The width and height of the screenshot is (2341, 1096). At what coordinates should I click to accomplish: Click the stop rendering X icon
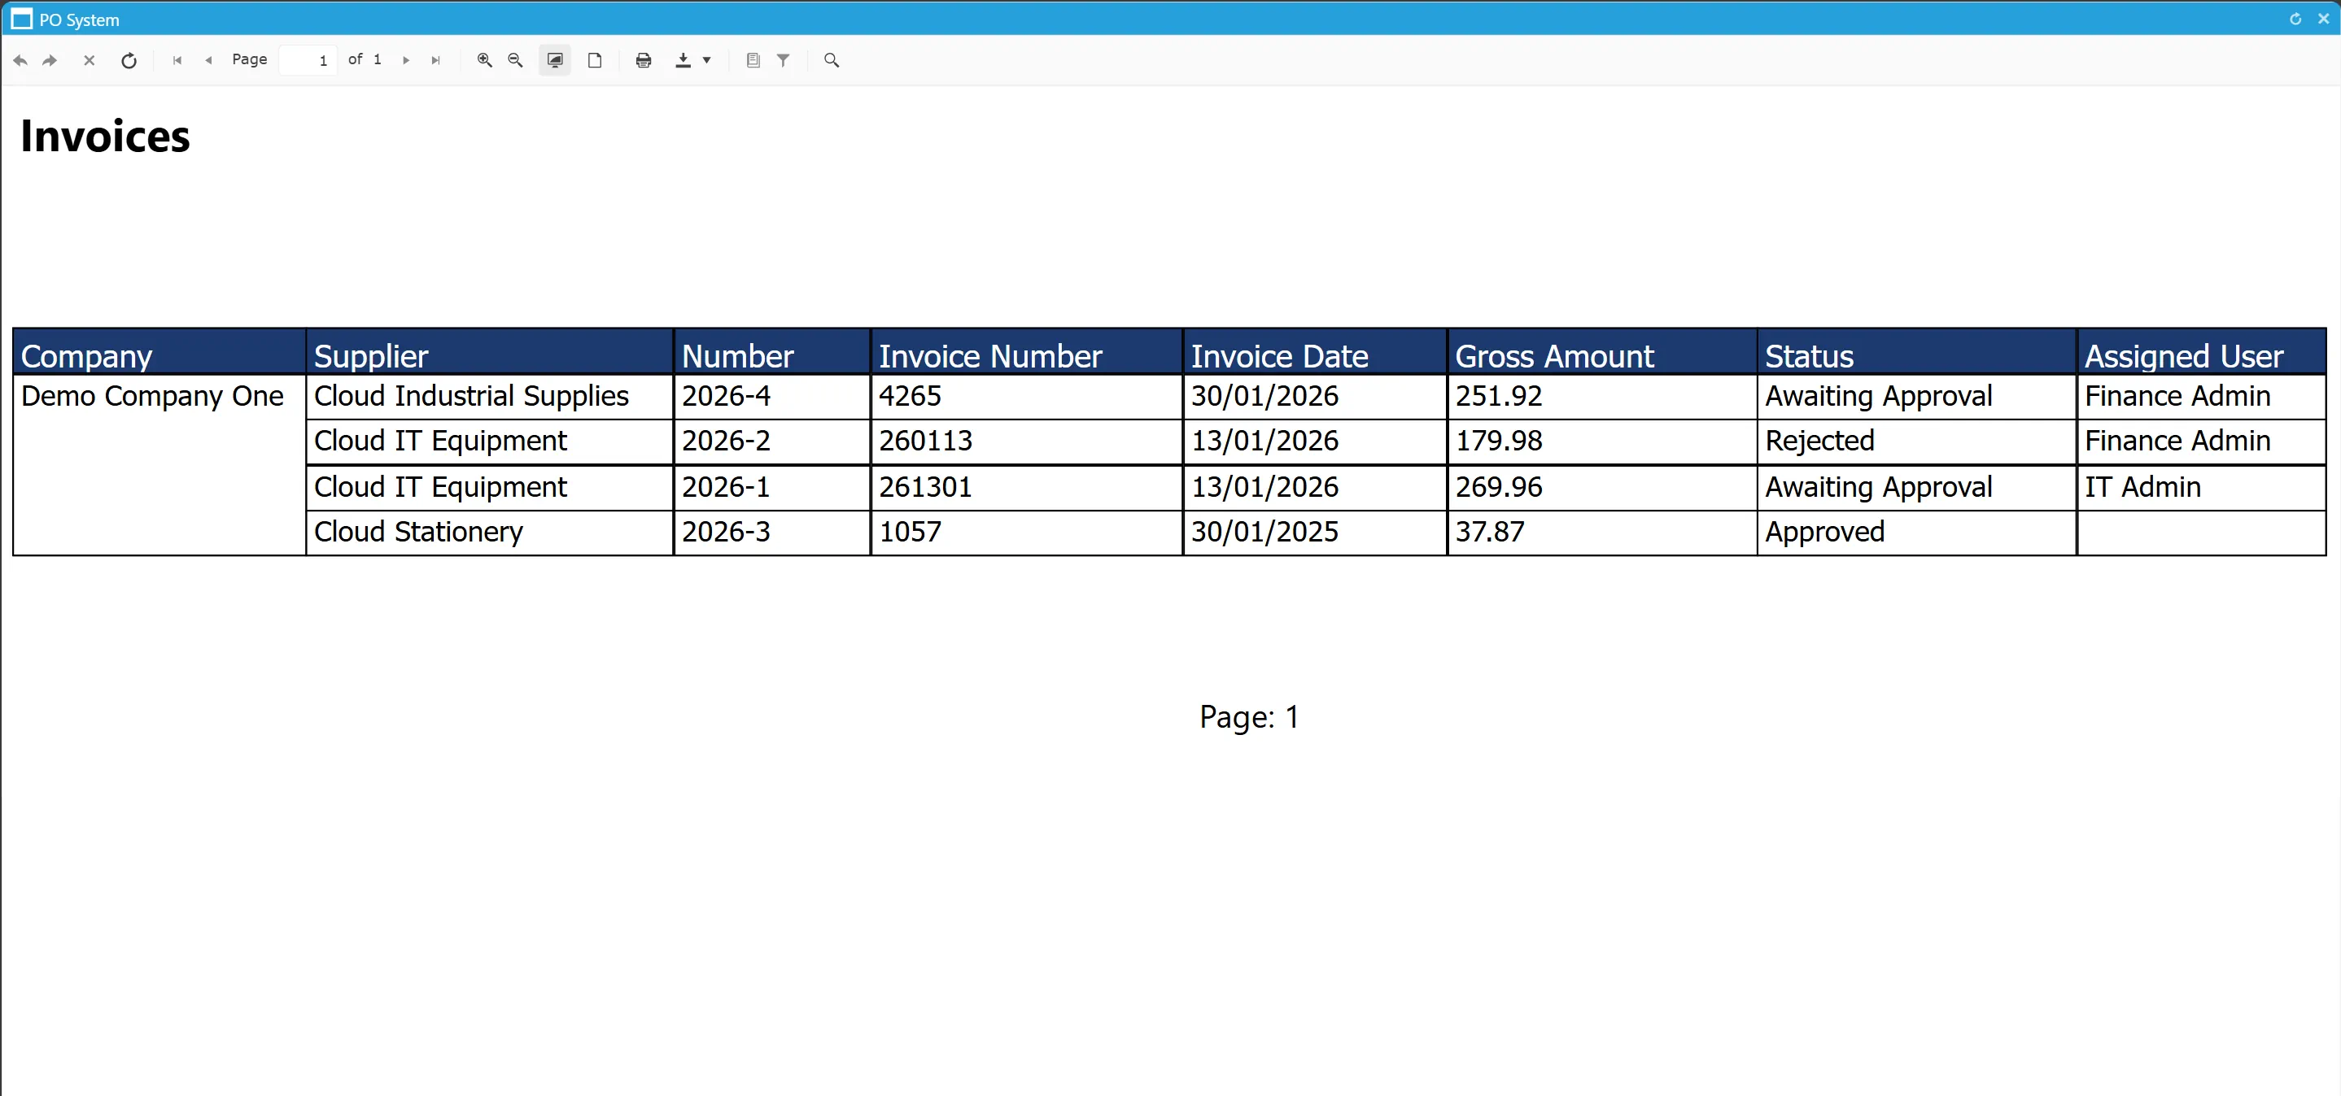tap(89, 60)
